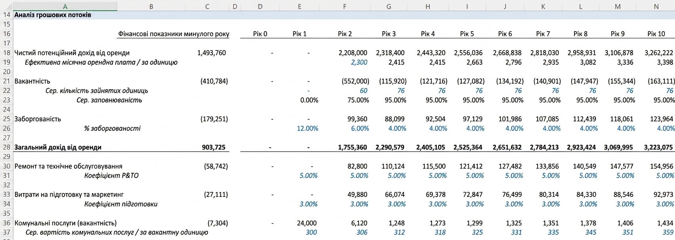Click the 'Рік 5' column heading cell

click(x=467, y=34)
